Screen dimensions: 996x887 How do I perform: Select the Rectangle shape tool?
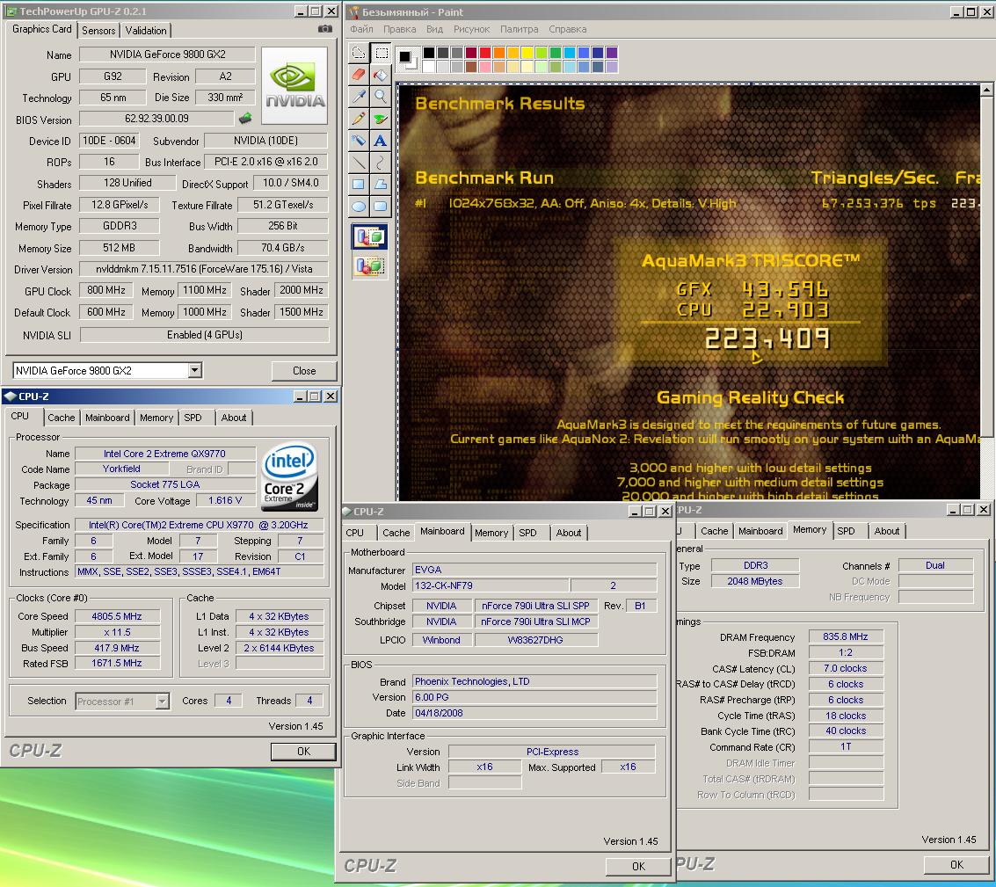(x=359, y=185)
